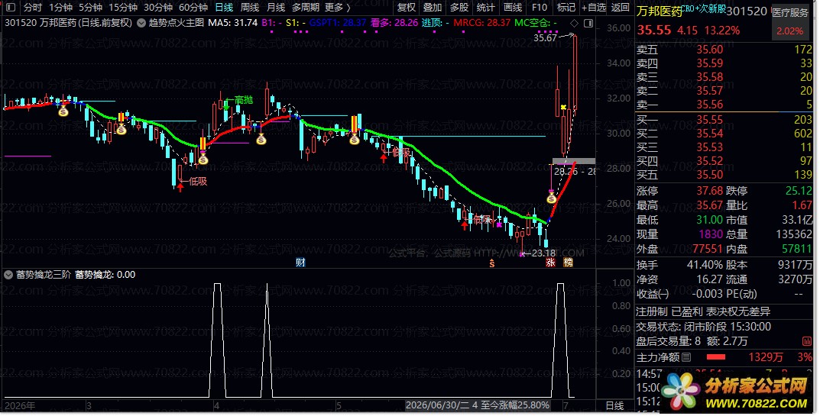The width and height of the screenshot is (820, 416).
Task: Click the 标记 mark button
Action: tap(566, 8)
